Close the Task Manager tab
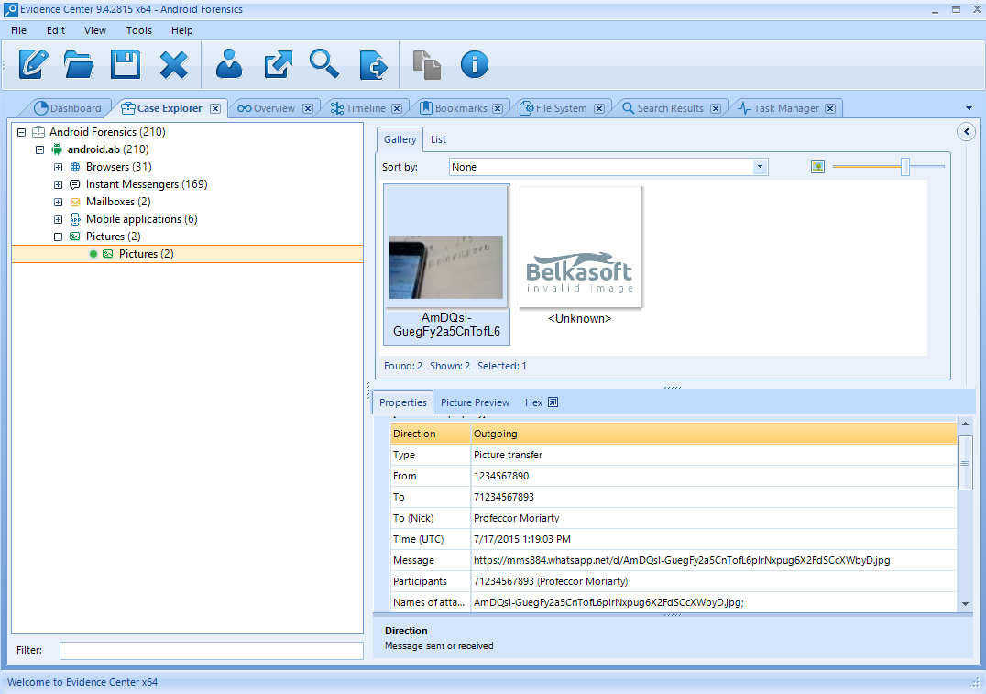The width and height of the screenshot is (986, 694). click(830, 108)
